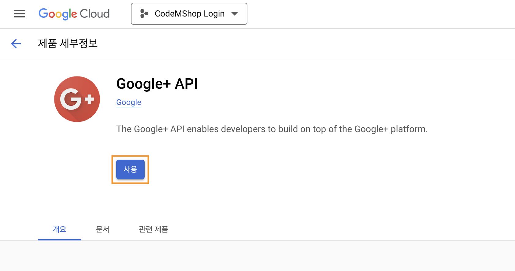The height and width of the screenshot is (271, 515).
Task: Open the Google publisher link
Action: pos(129,102)
